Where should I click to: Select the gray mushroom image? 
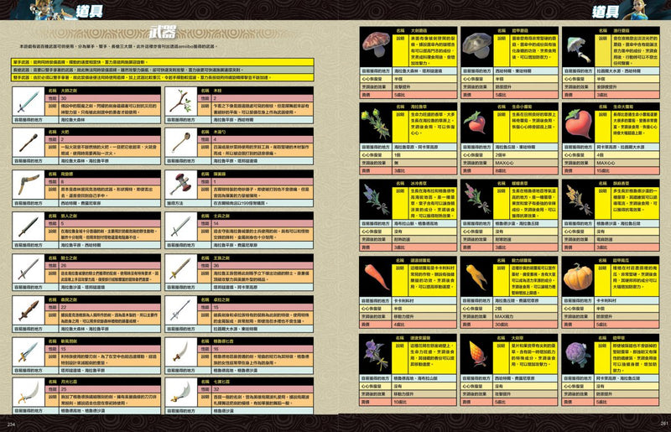(476, 47)
